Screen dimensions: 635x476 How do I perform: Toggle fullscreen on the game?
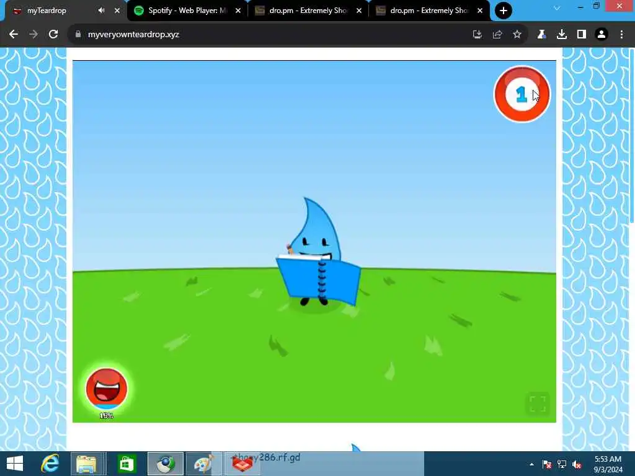pos(538,403)
